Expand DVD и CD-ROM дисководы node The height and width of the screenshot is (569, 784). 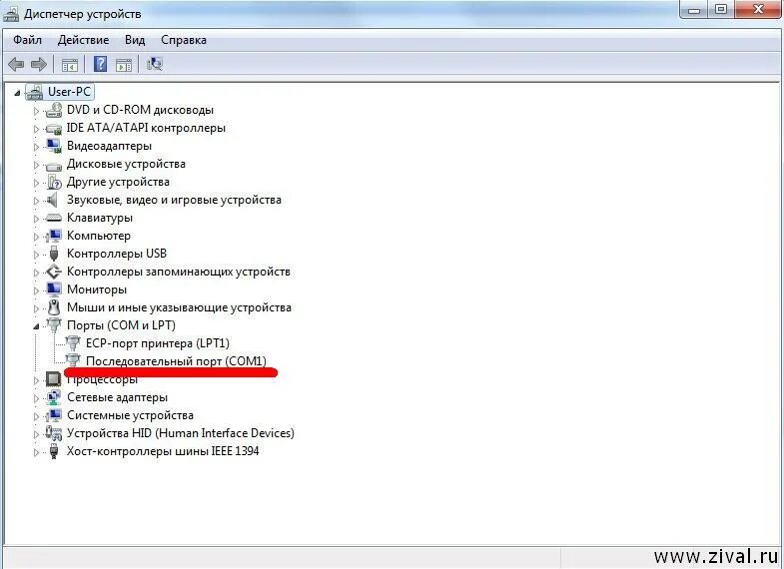[x=36, y=111]
